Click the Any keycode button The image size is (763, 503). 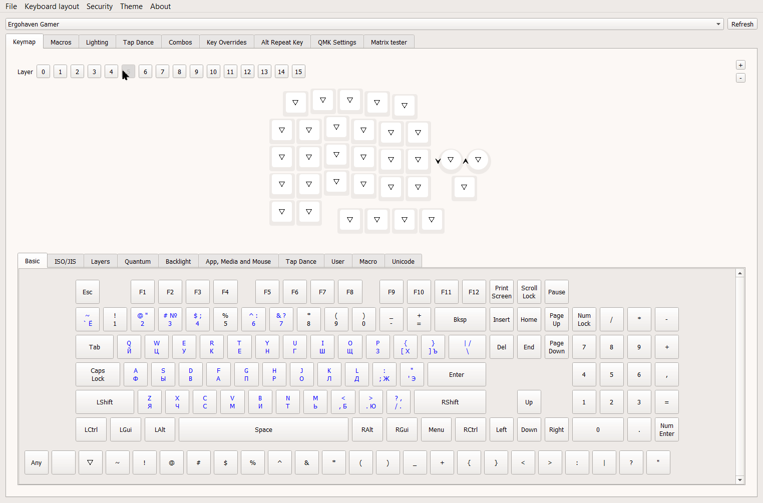click(x=37, y=462)
